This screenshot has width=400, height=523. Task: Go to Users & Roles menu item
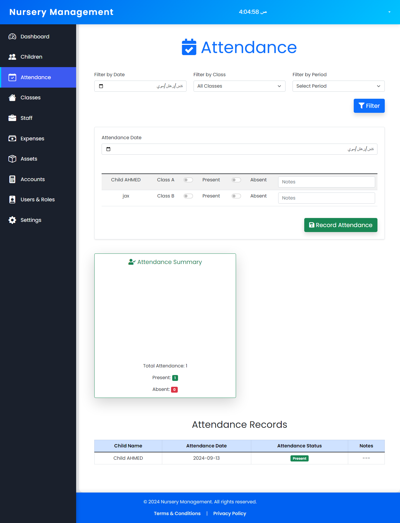point(37,200)
